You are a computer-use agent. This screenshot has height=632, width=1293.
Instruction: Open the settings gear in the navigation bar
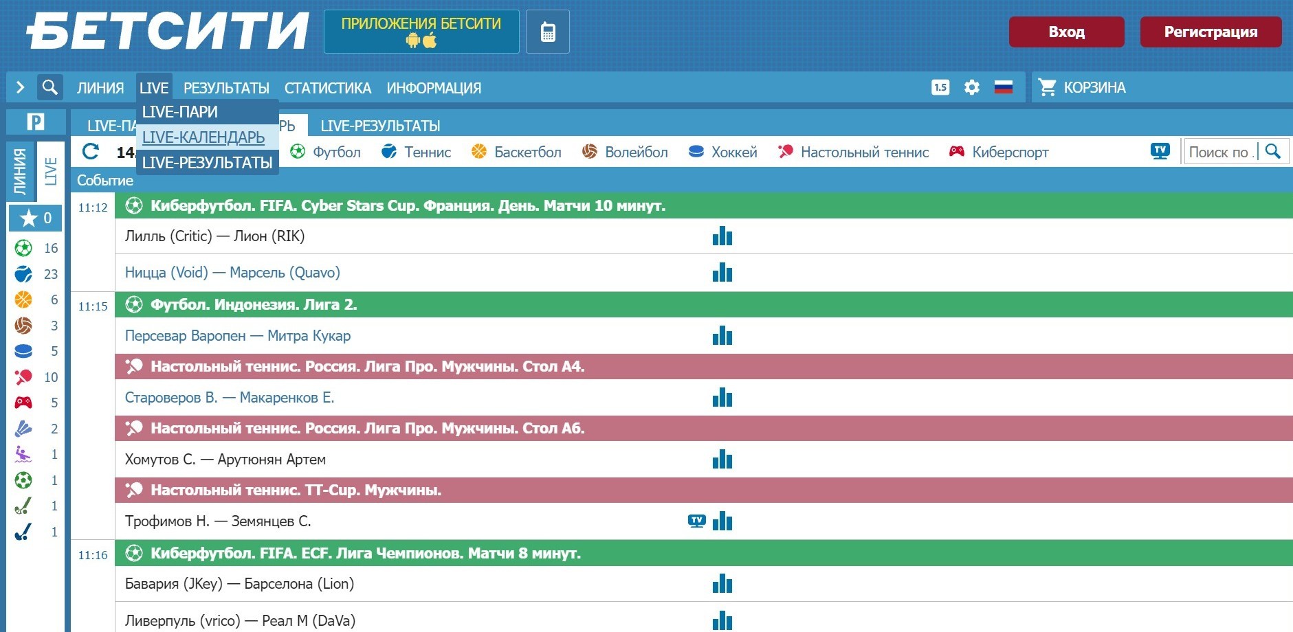coord(971,87)
